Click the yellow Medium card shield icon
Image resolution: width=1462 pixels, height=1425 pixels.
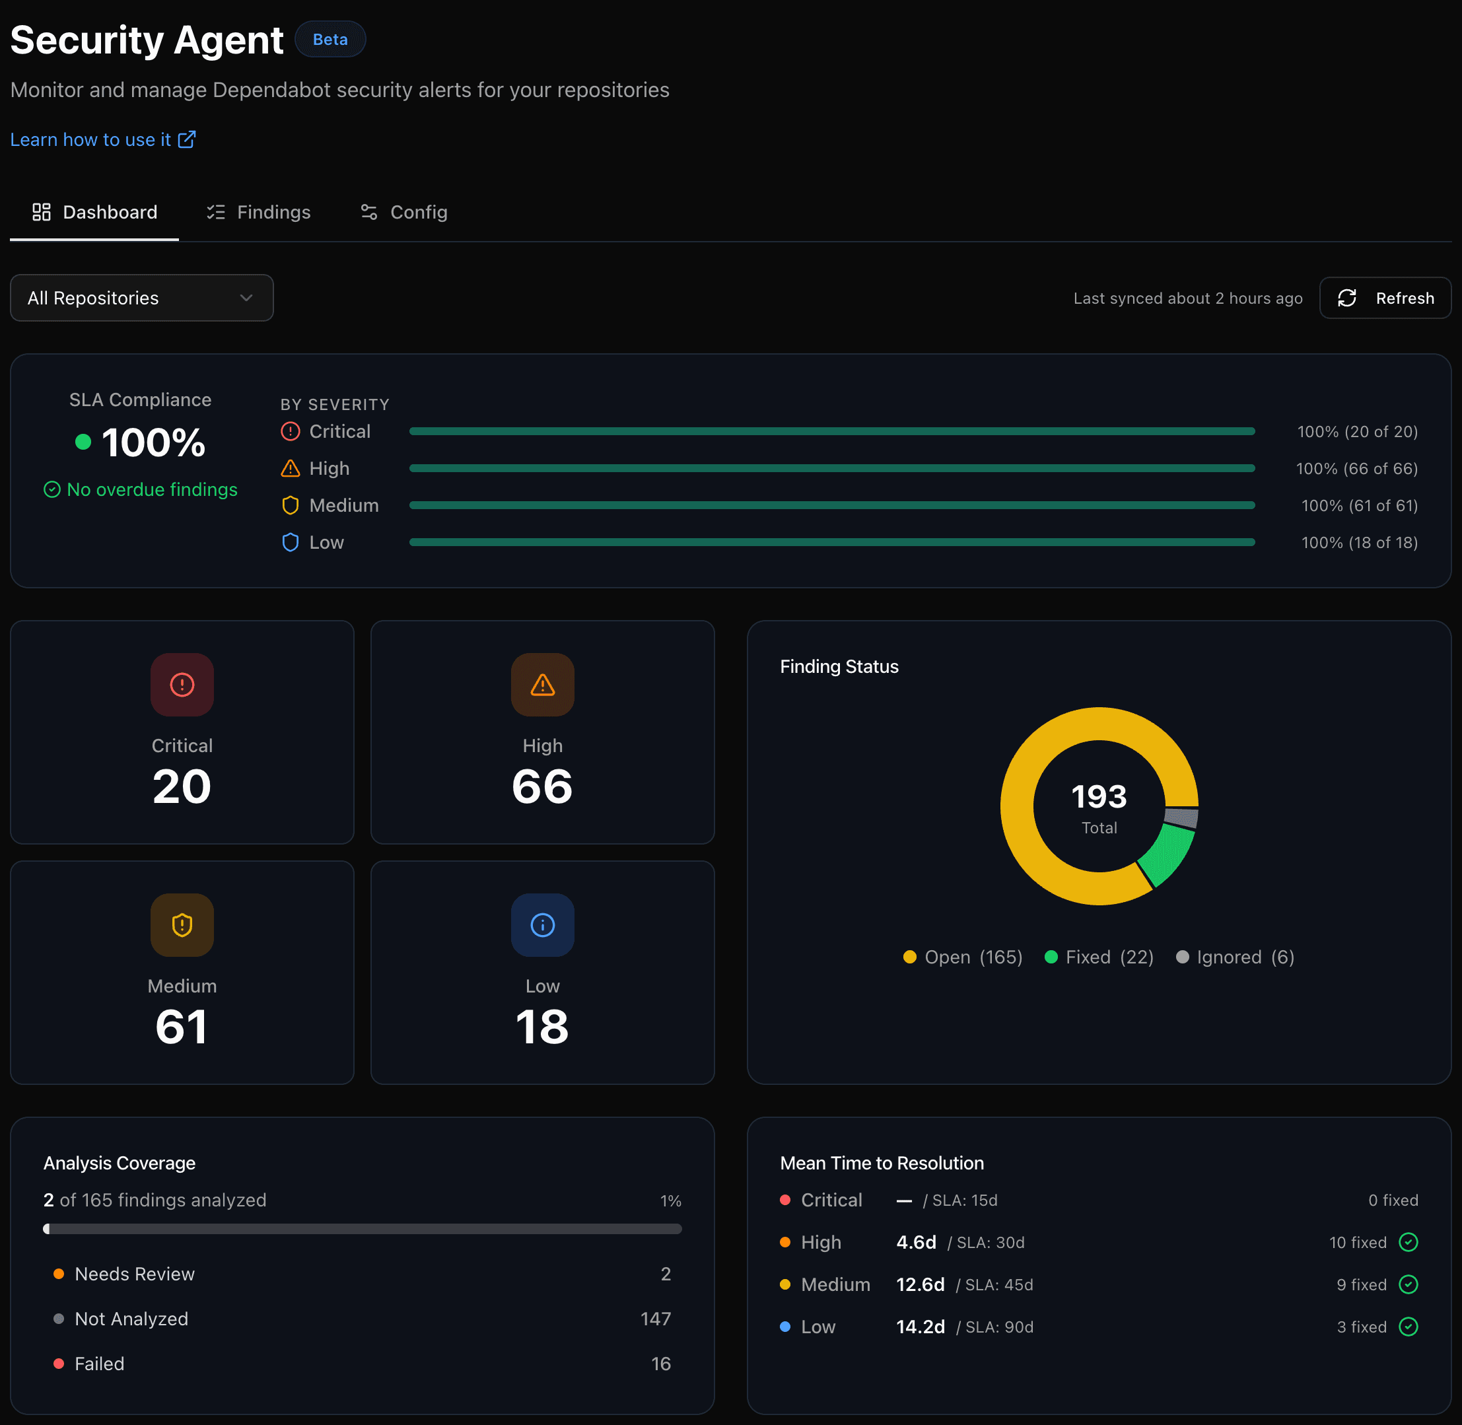[182, 925]
